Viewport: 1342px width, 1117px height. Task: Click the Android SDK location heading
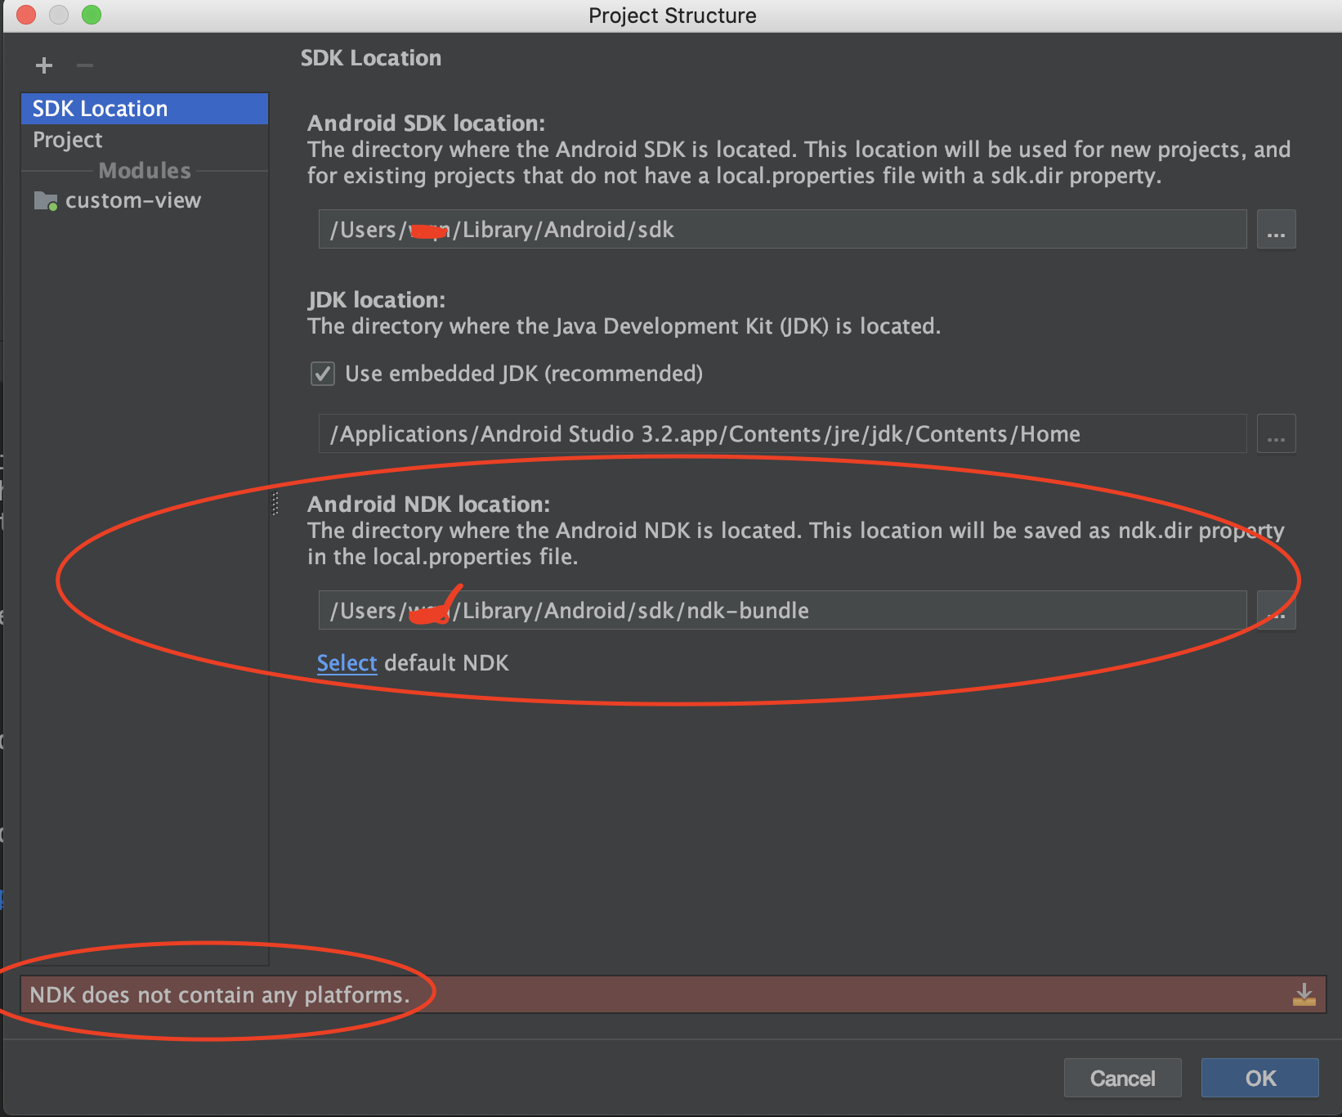point(426,123)
